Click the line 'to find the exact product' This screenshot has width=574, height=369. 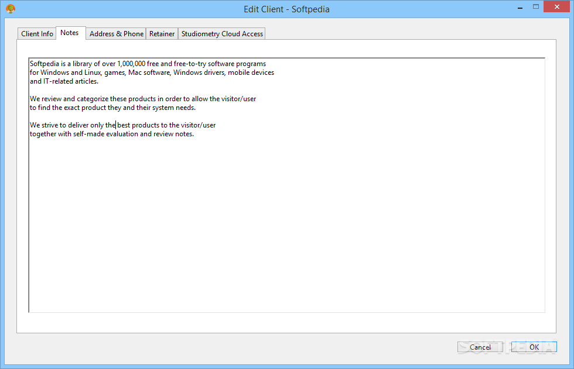(x=112, y=108)
